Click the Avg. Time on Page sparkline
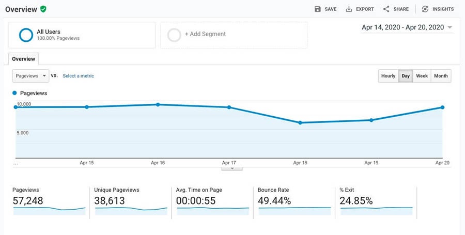The width and height of the screenshot is (465, 235). pyautogui.click(x=213, y=211)
